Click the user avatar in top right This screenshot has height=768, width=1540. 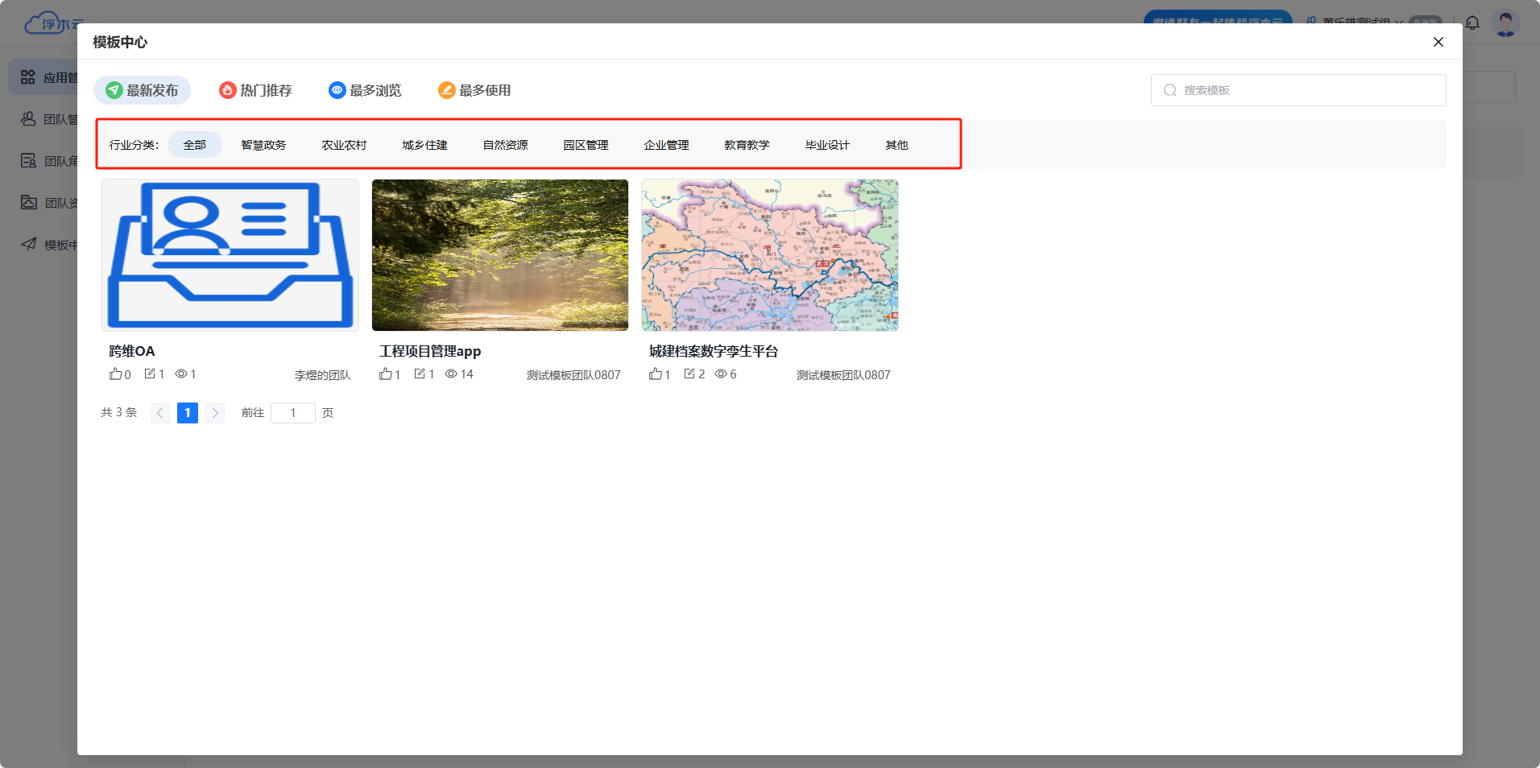pyautogui.click(x=1505, y=23)
